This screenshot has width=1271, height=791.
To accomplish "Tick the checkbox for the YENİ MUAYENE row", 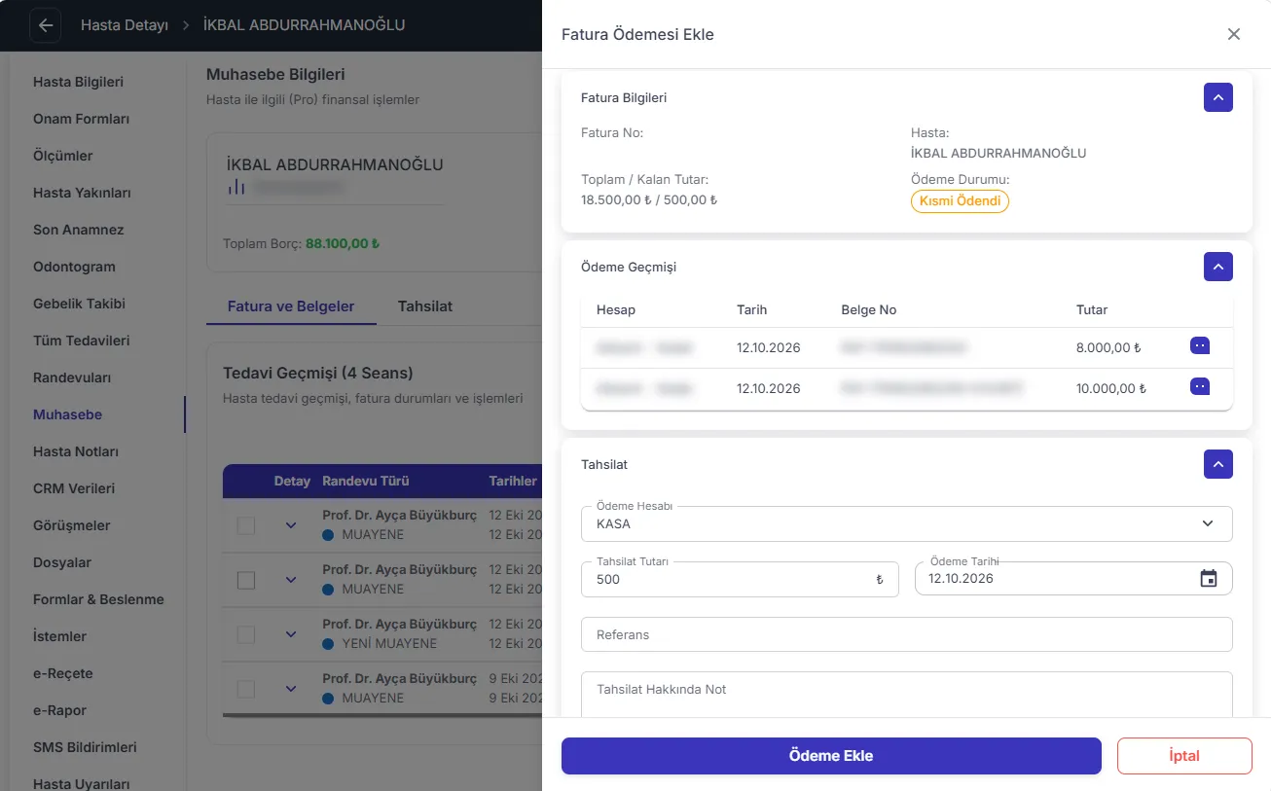I will pos(246,634).
